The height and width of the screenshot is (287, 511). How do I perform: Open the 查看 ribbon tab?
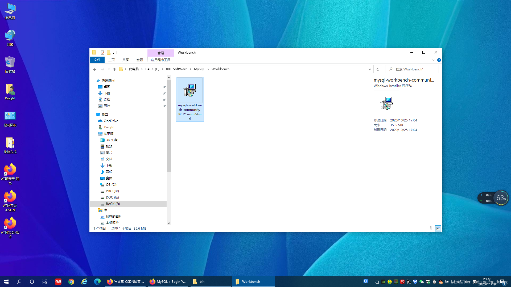click(x=140, y=60)
